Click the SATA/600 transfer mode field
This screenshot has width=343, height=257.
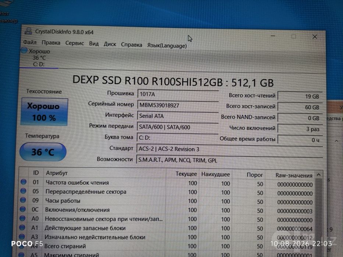(x=177, y=127)
